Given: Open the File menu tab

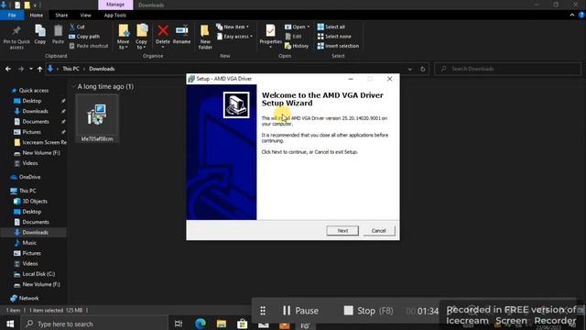Looking at the screenshot, I should click(x=12, y=15).
